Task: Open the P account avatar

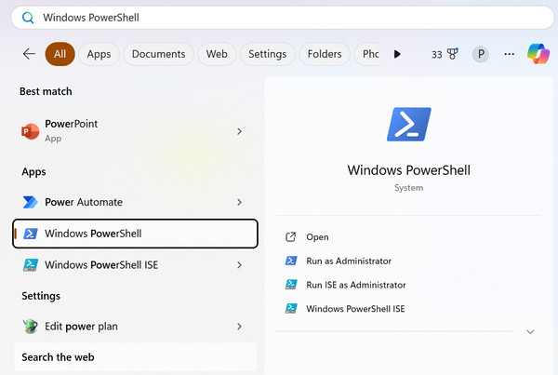Action: click(x=481, y=54)
